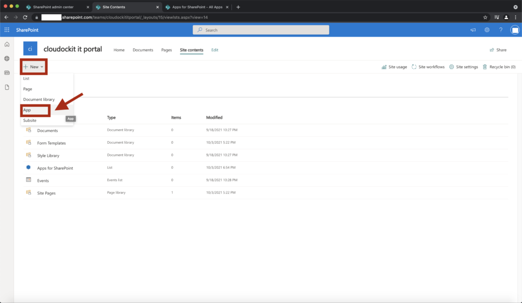Sort by the Items column header
This screenshot has height=303, width=522.
176,118
